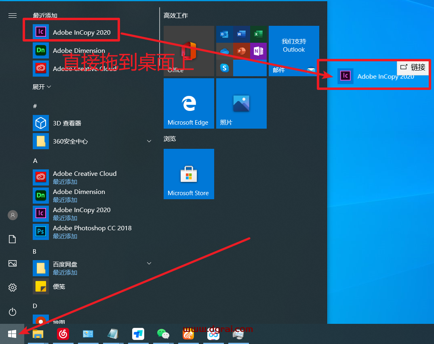Launch Adobe Dimension from the recently added list

coord(93,50)
